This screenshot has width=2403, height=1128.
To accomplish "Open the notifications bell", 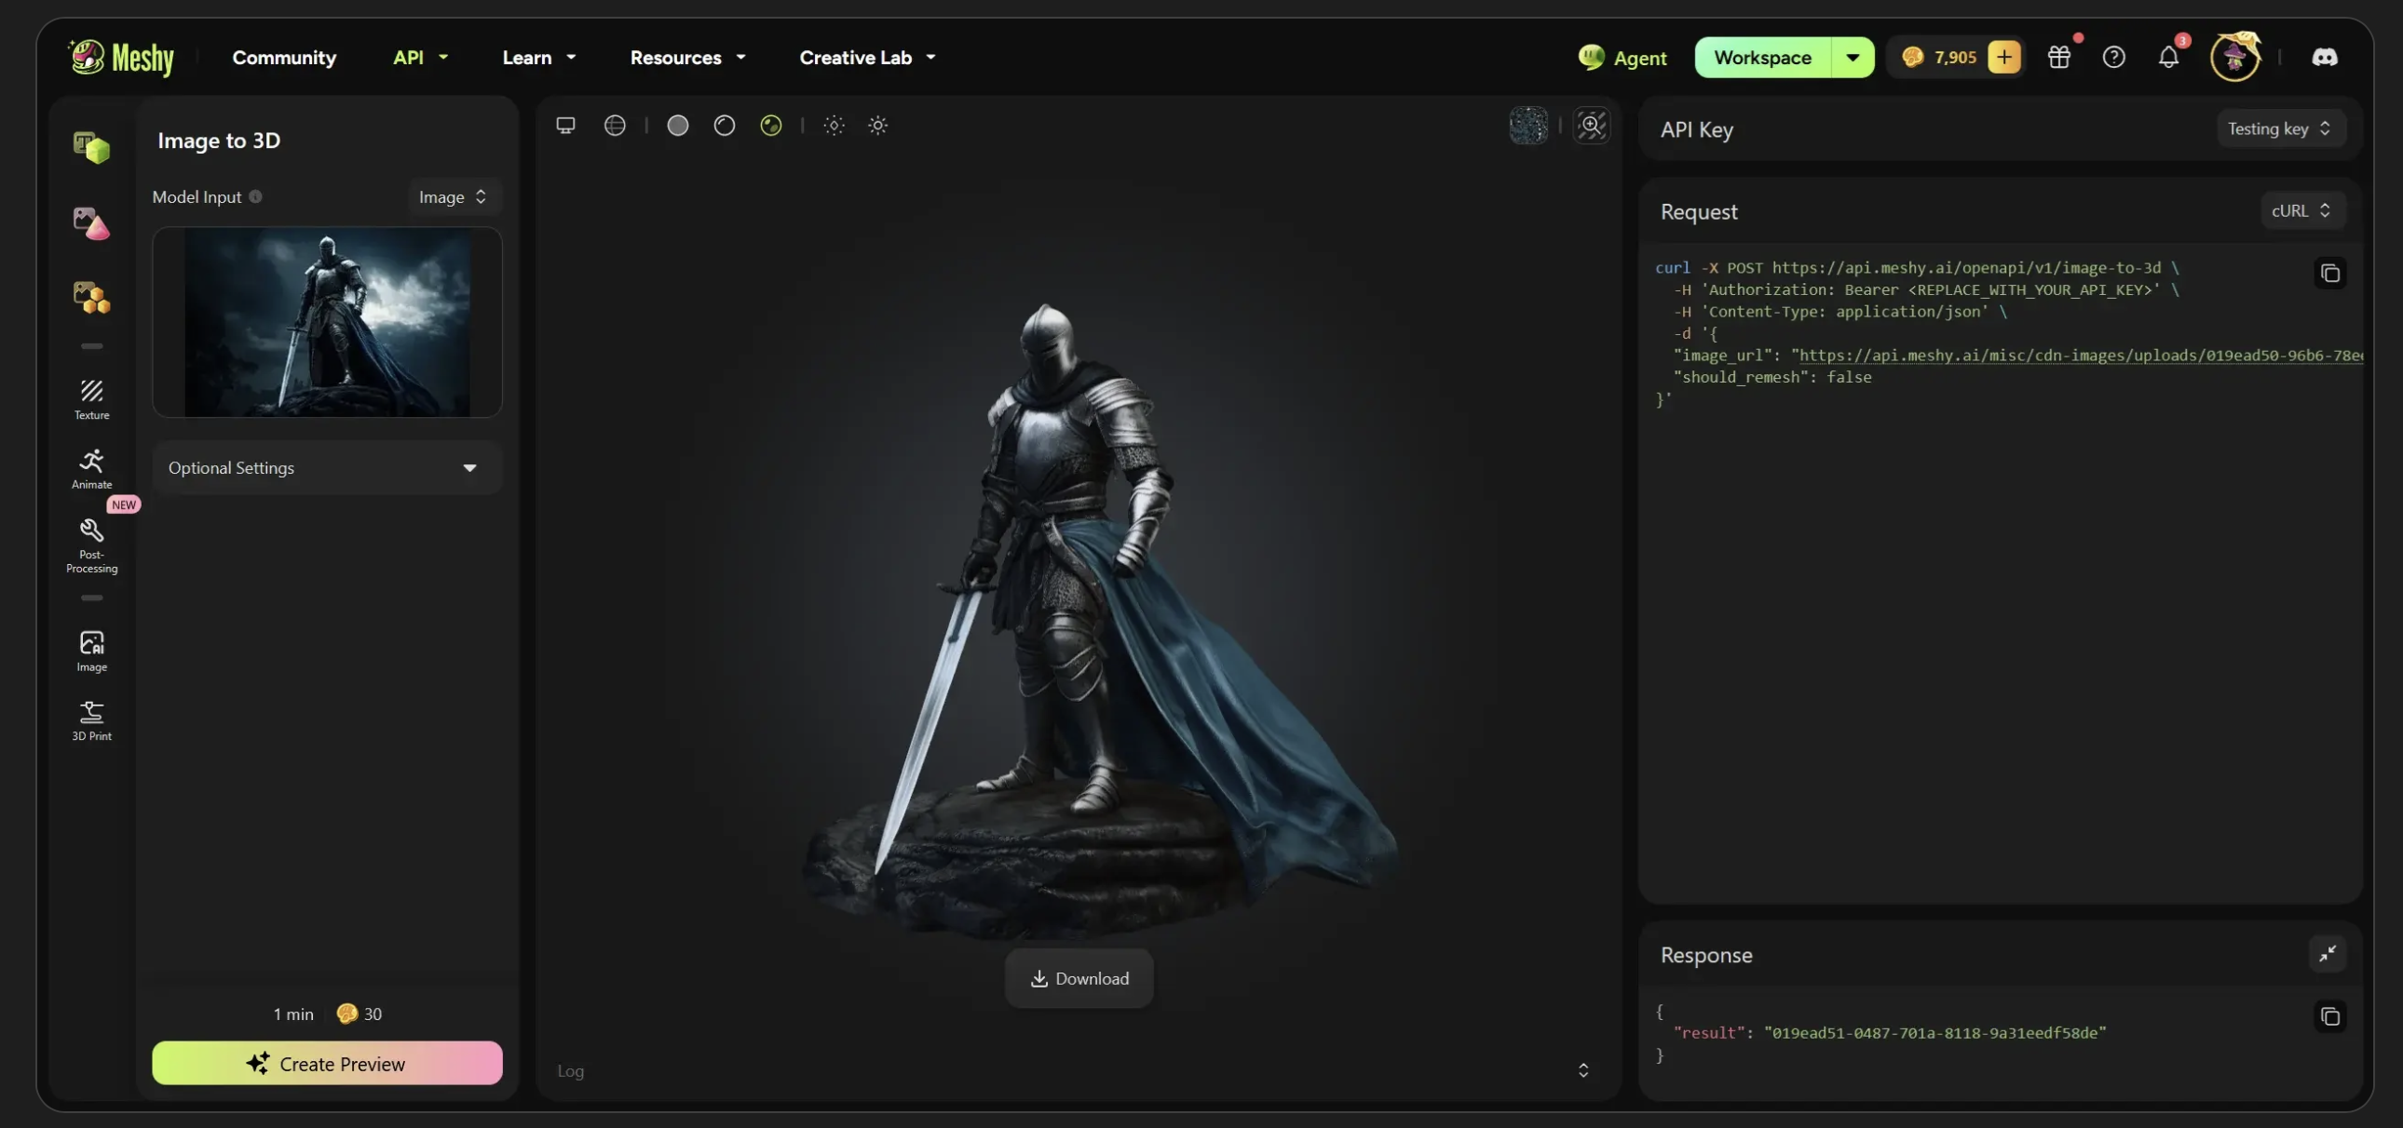I will tap(2169, 58).
